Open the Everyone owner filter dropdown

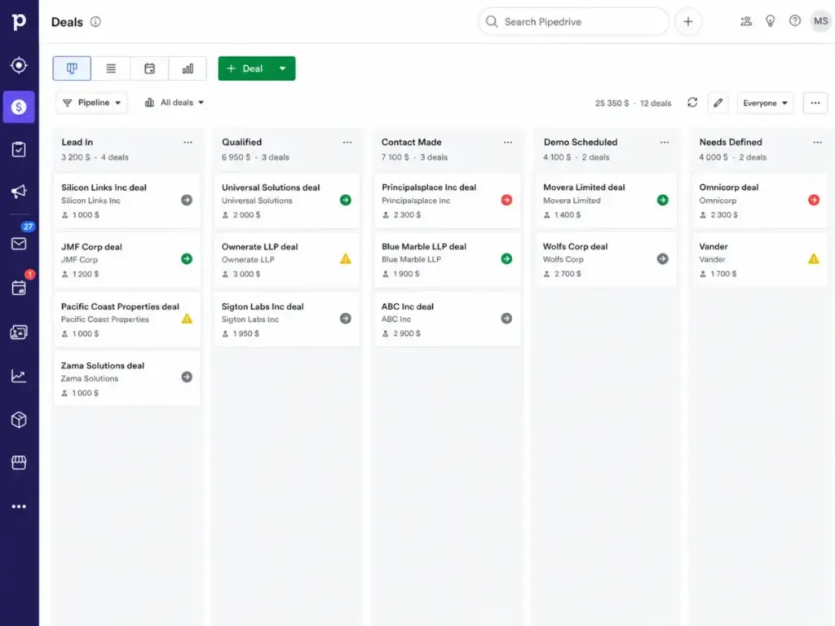click(765, 103)
